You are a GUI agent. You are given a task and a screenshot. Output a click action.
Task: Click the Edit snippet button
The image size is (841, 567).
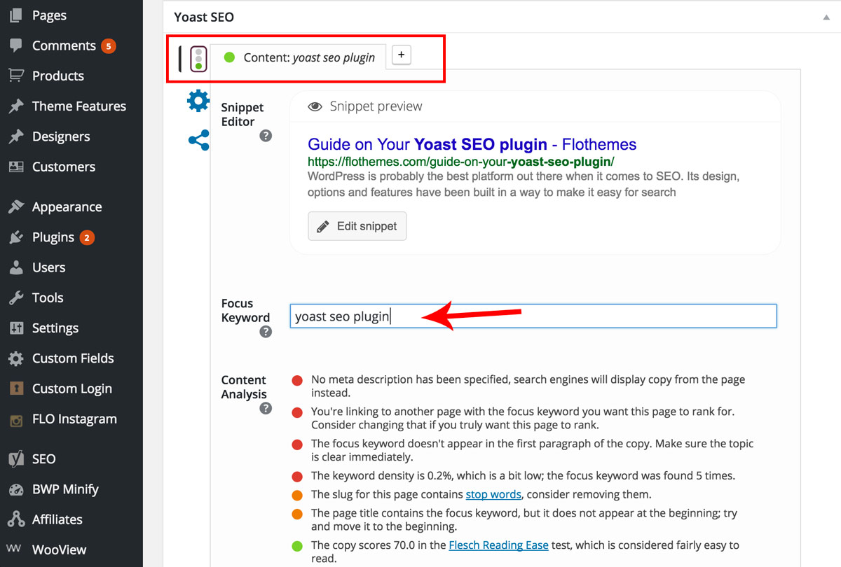click(x=357, y=226)
